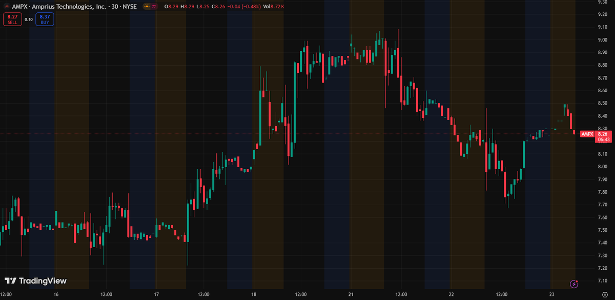Click the C8.26 close value
The height and width of the screenshot is (300, 615).
[218, 6]
